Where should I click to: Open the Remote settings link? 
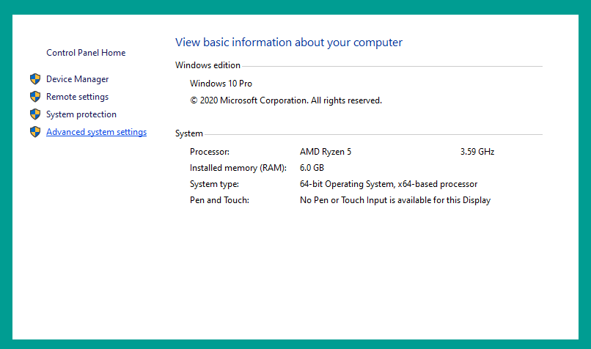tap(77, 97)
